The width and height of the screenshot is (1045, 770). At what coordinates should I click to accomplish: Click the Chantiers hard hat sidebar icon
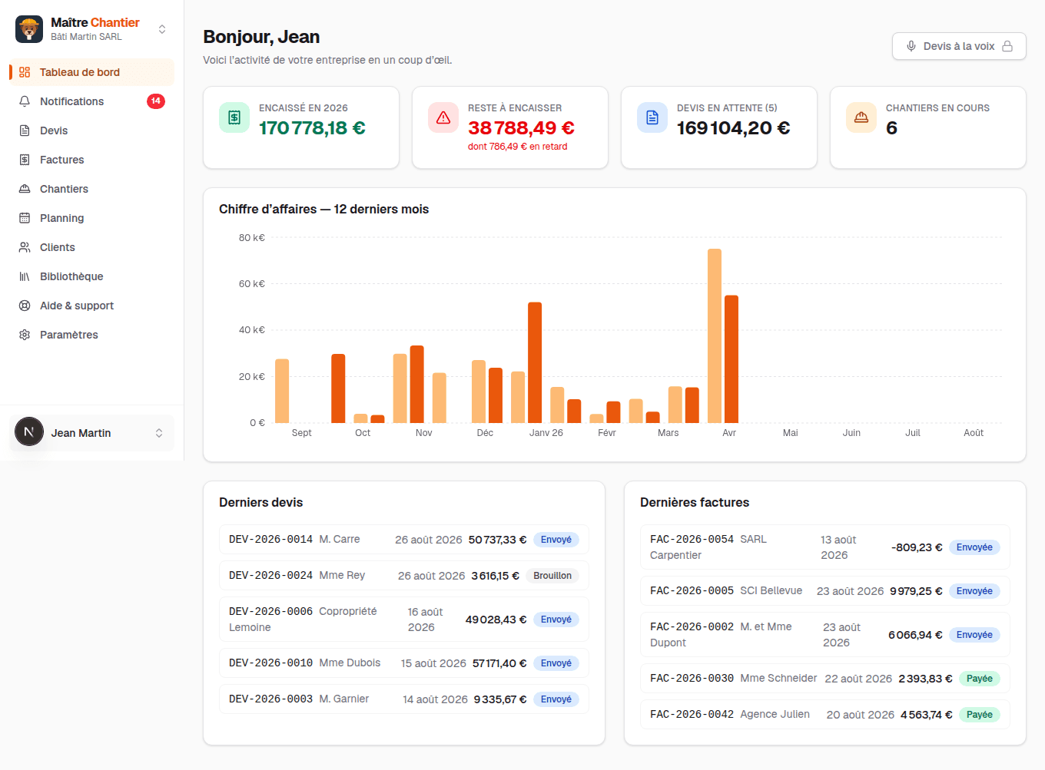pos(25,189)
